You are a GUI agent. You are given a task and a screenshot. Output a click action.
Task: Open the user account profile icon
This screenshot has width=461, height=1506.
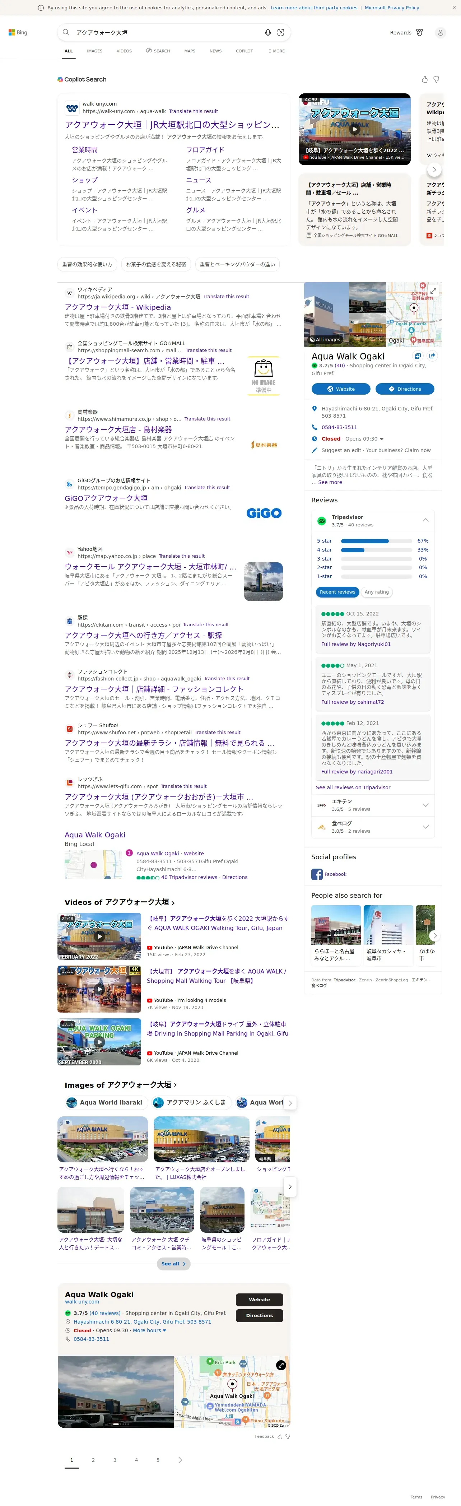(441, 33)
